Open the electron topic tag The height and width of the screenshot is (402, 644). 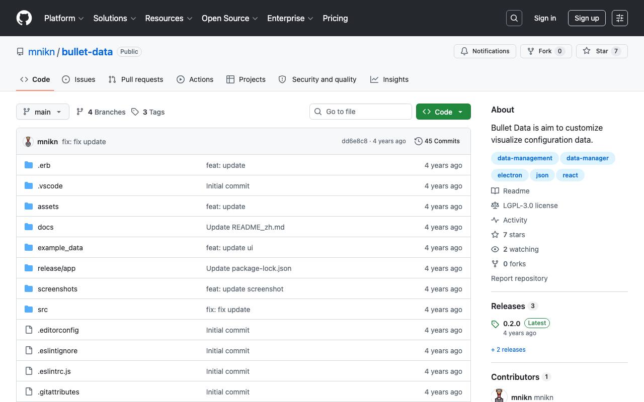510,175
